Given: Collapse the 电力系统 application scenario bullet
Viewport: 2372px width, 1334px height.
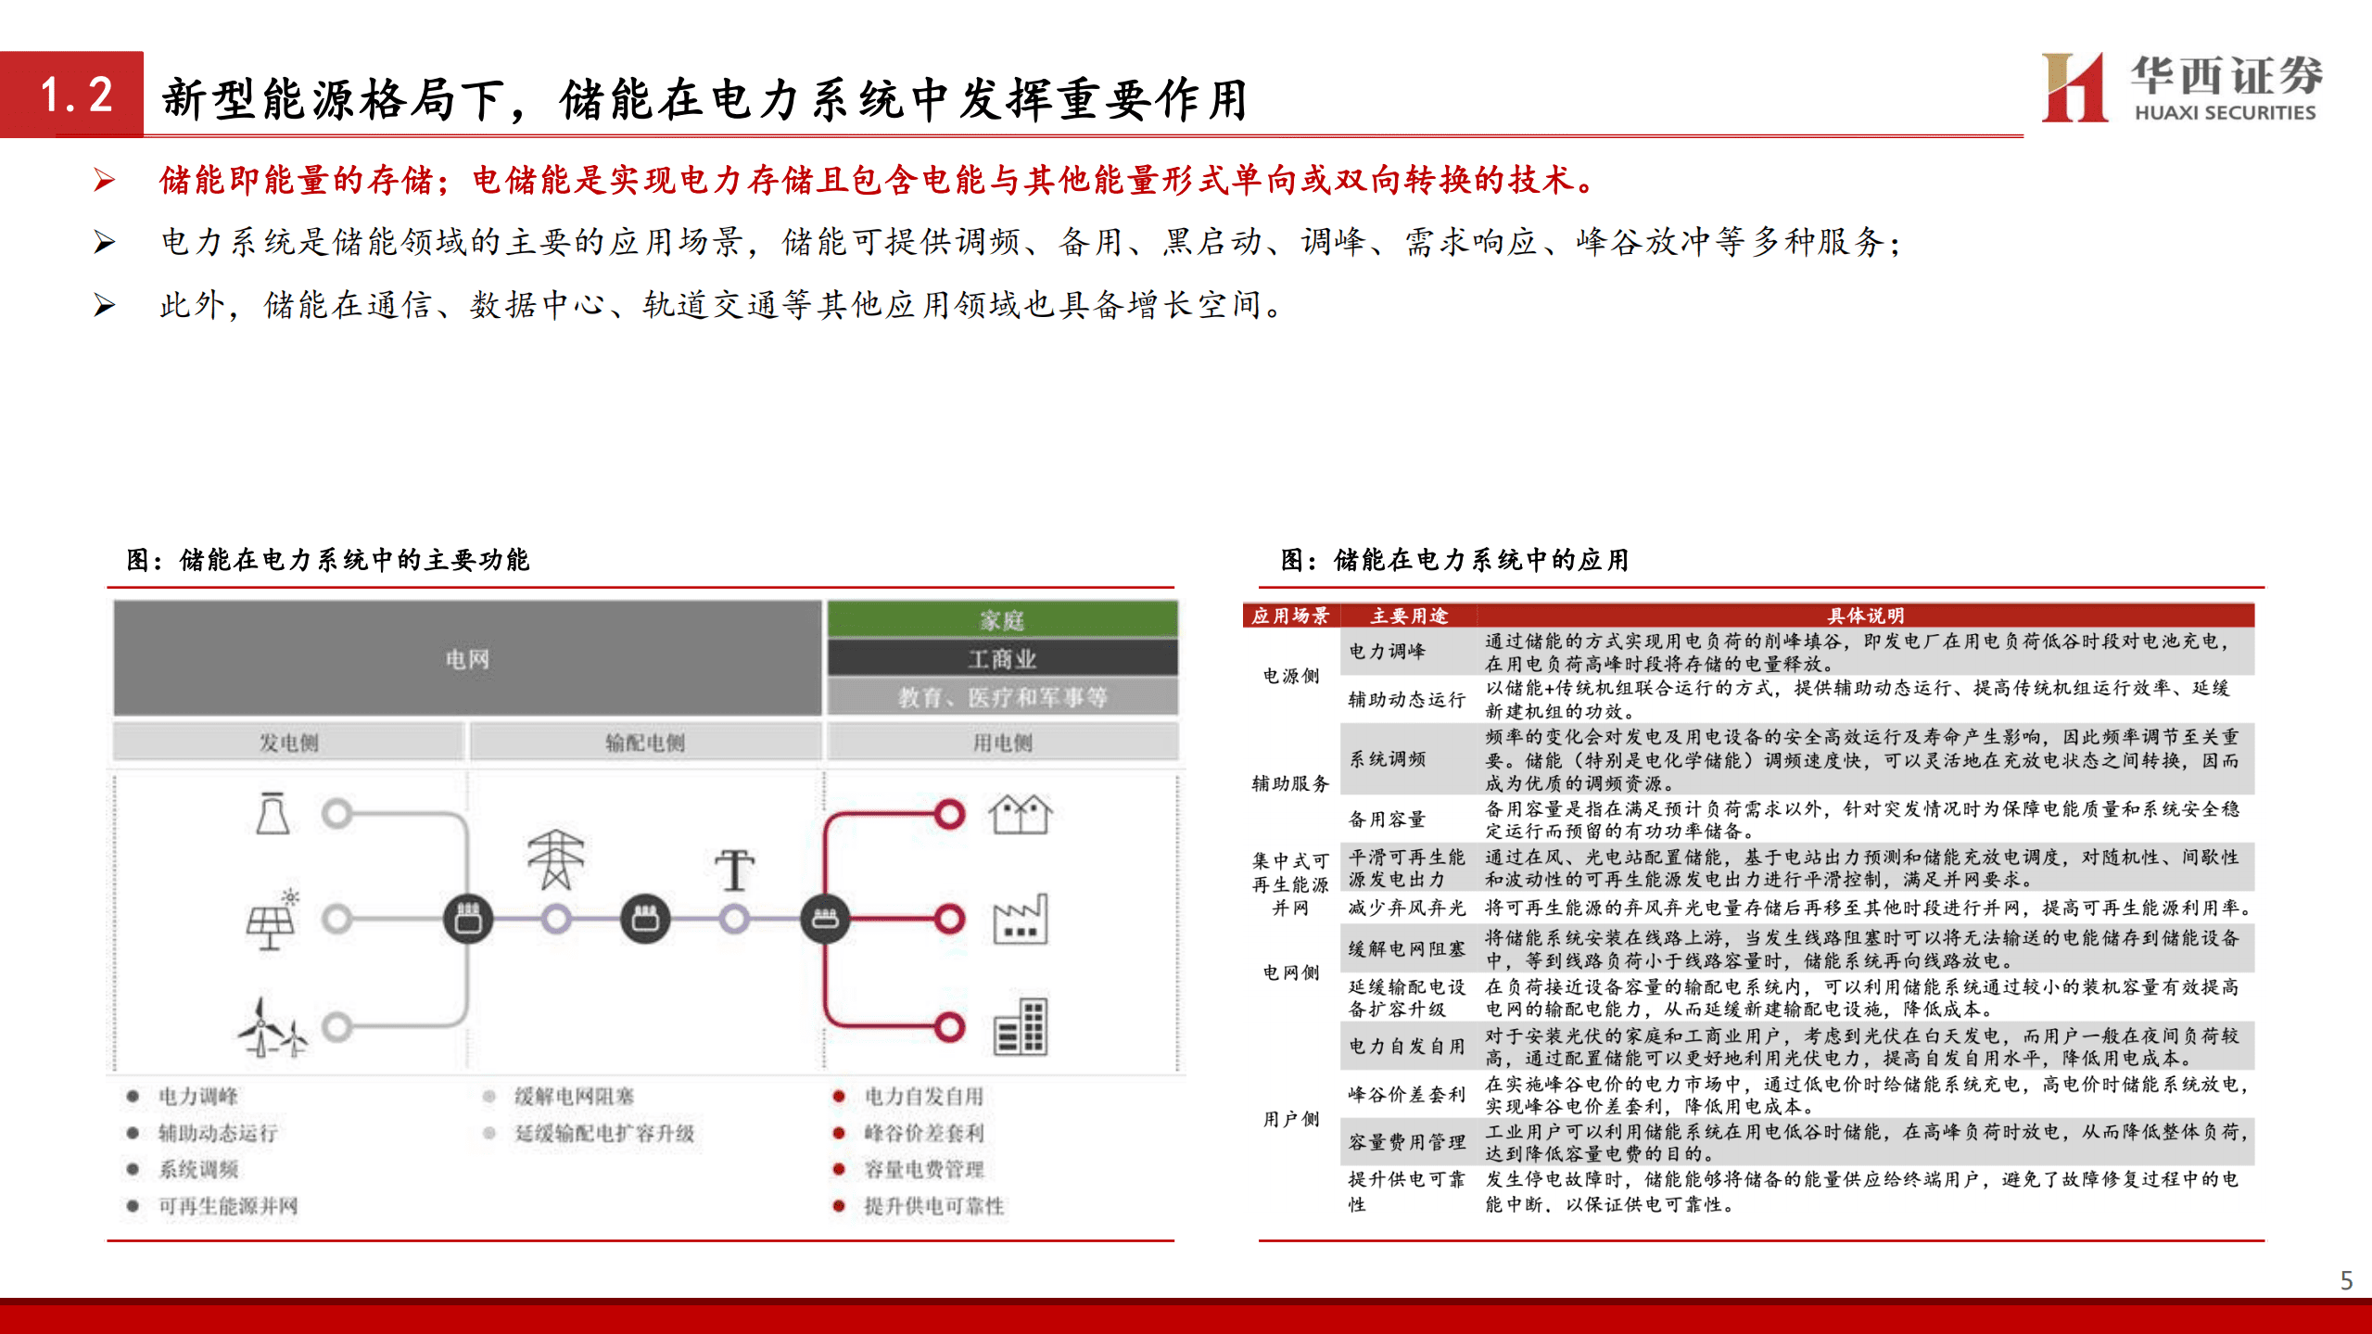Looking at the screenshot, I should click(105, 242).
